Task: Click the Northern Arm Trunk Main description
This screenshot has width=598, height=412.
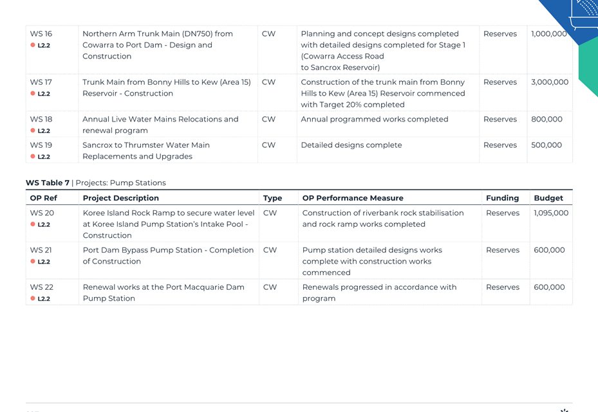Action: 158,45
